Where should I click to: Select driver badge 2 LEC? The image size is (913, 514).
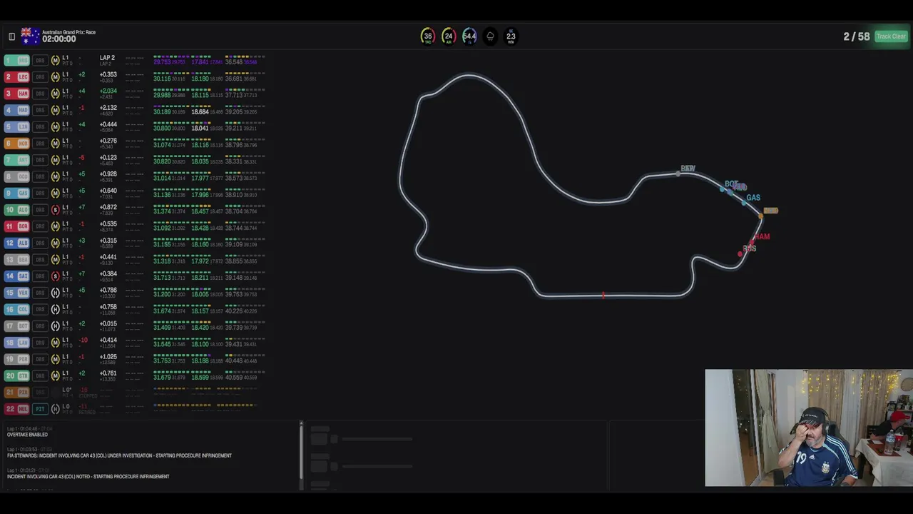pyautogui.click(x=17, y=77)
